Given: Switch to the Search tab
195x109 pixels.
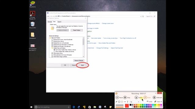Looking at the screenshot, I should coord(59,22).
